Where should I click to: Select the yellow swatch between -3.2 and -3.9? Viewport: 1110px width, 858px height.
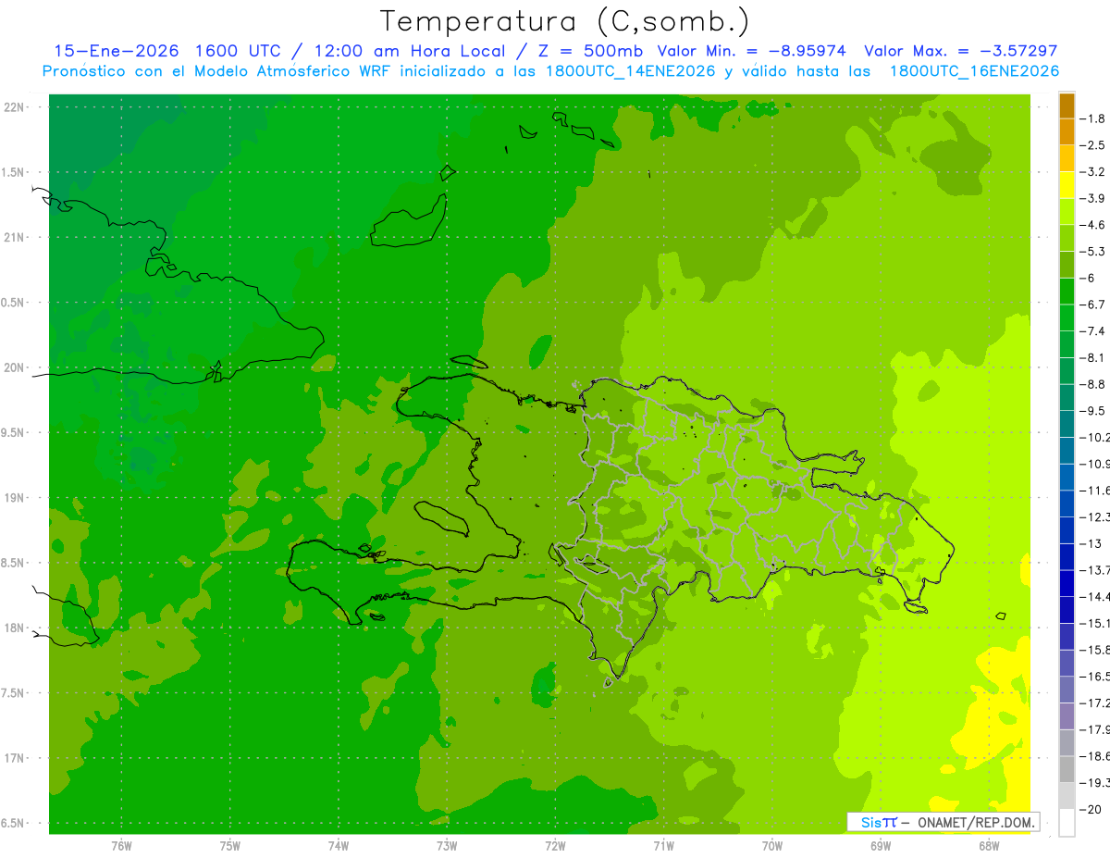1067,185
